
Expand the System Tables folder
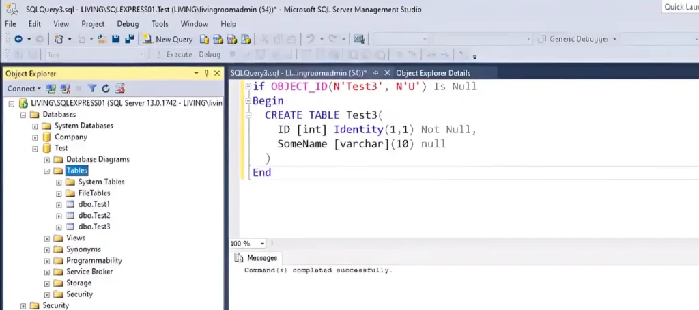pos(59,182)
